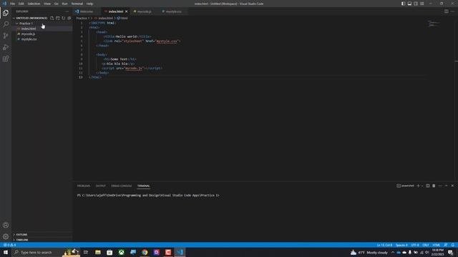Click the code minimap
Screen dimensions: 458x257
coord(434,24)
